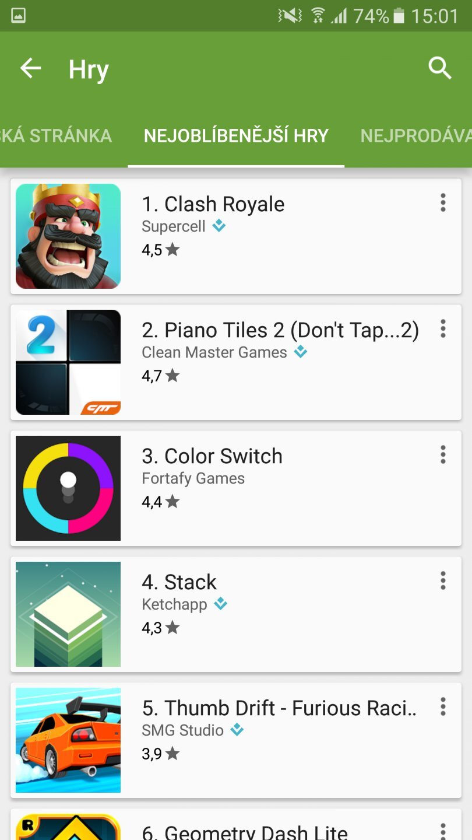Tap the back arrow next to Hry
This screenshot has height=840, width=472.
(x=31, y=69)
